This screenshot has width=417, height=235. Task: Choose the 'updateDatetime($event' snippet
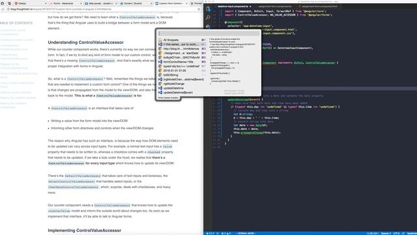click(x=182, y=93)
